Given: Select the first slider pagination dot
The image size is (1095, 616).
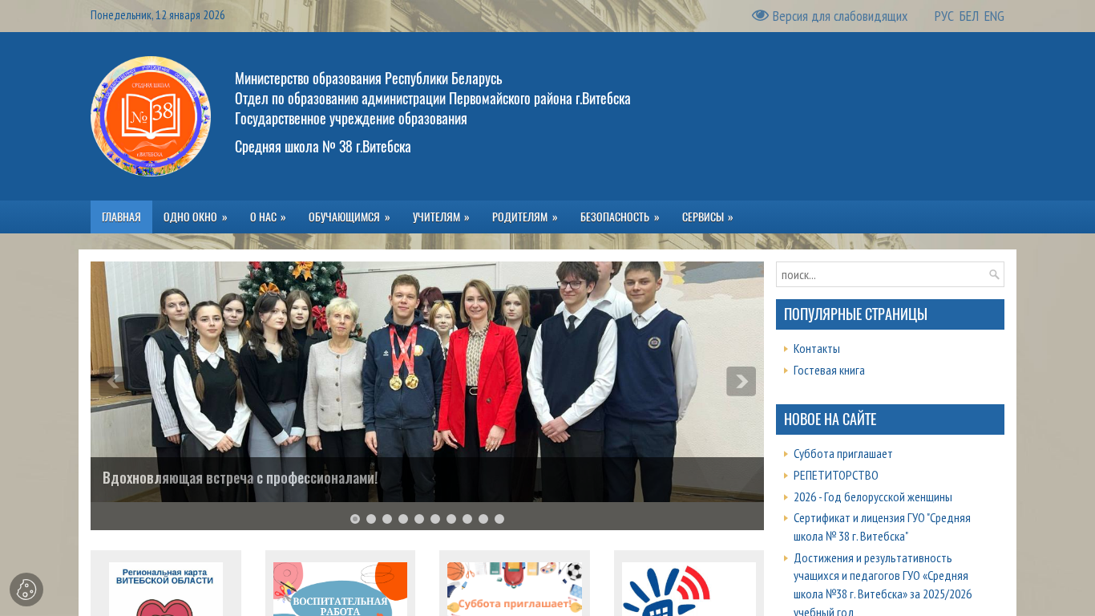Looking at the screenshot, I should coord(355,519).
